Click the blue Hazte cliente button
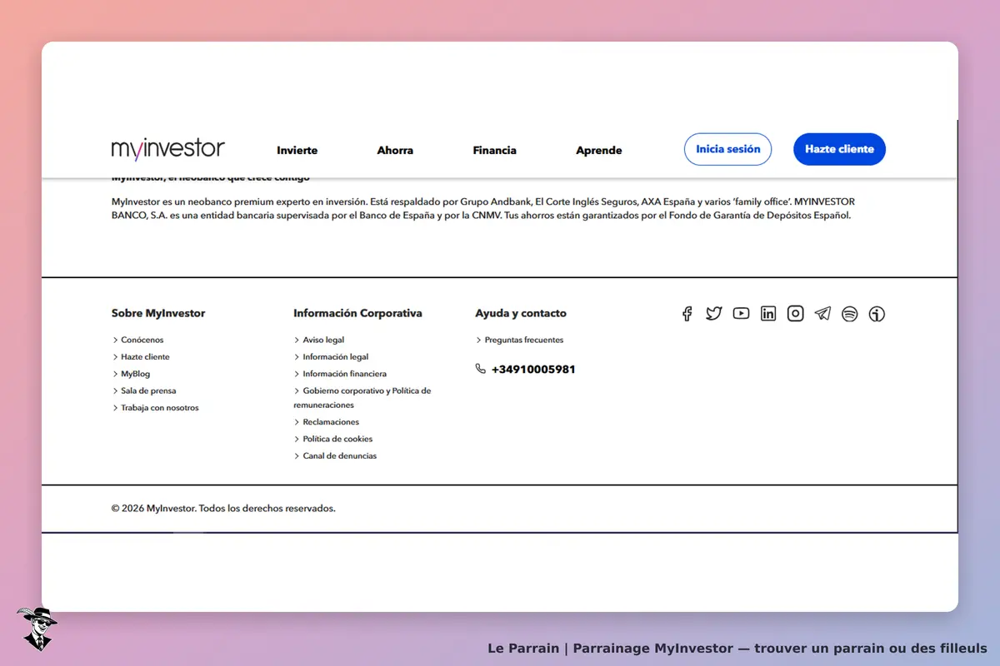1000x666 pixels. click(839, 149)
